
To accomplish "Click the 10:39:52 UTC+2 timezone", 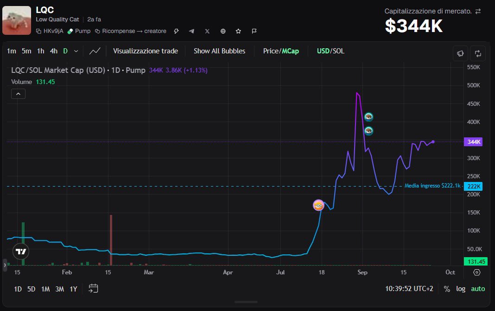I will (409, 289).
